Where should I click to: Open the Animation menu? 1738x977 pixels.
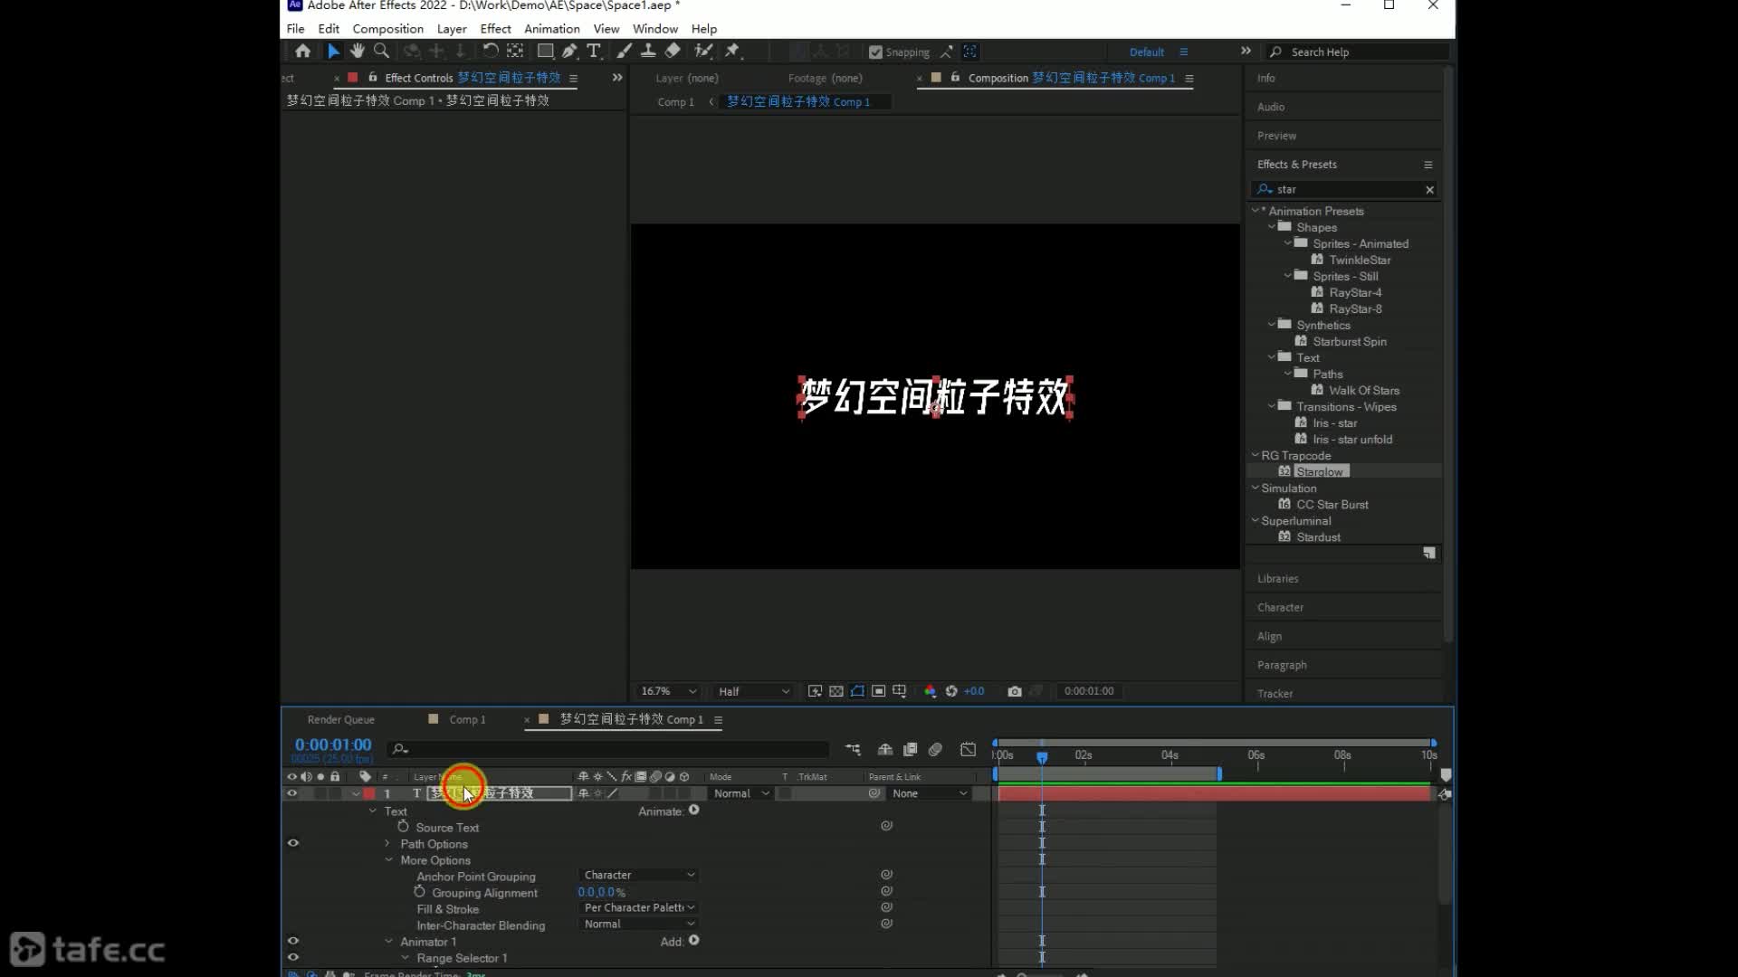[551, 29]
